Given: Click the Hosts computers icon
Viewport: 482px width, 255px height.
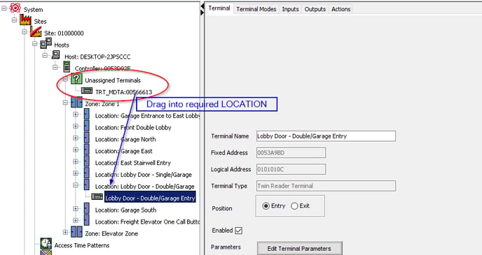Looking at the screenshot, I should [x=46, y=43].
